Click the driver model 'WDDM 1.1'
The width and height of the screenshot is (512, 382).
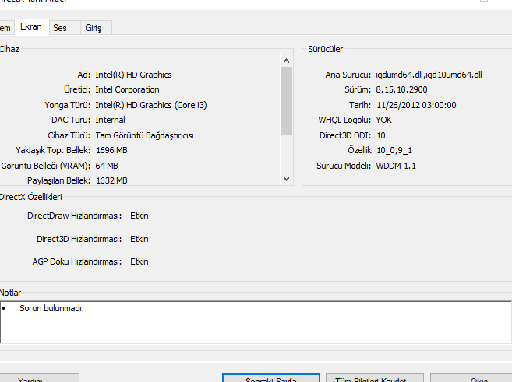click(396, 166)
